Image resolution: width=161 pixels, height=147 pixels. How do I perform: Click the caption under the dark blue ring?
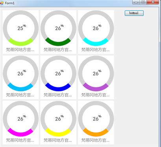(58, 95)
